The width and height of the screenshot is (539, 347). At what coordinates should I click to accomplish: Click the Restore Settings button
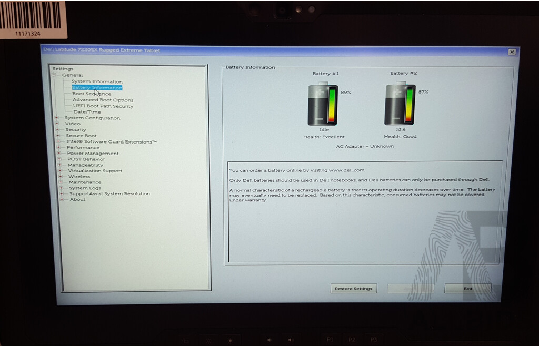coord(353,289)
